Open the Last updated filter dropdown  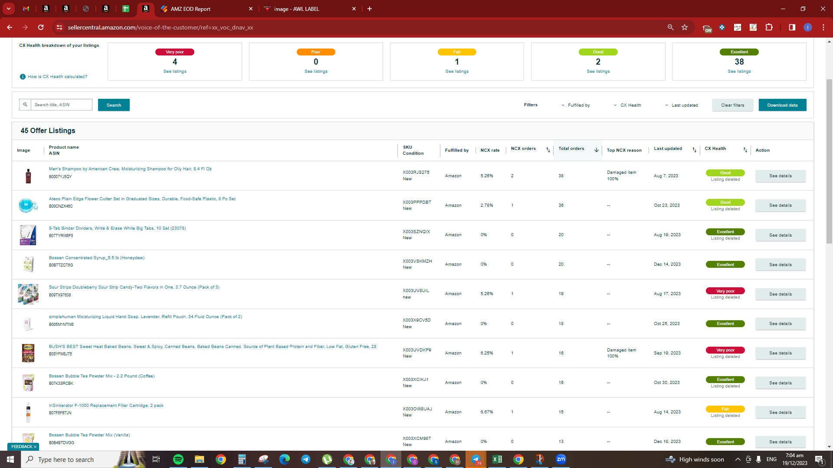pos(682,105)
